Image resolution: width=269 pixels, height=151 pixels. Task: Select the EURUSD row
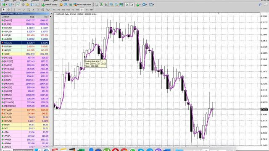point(25,28)
